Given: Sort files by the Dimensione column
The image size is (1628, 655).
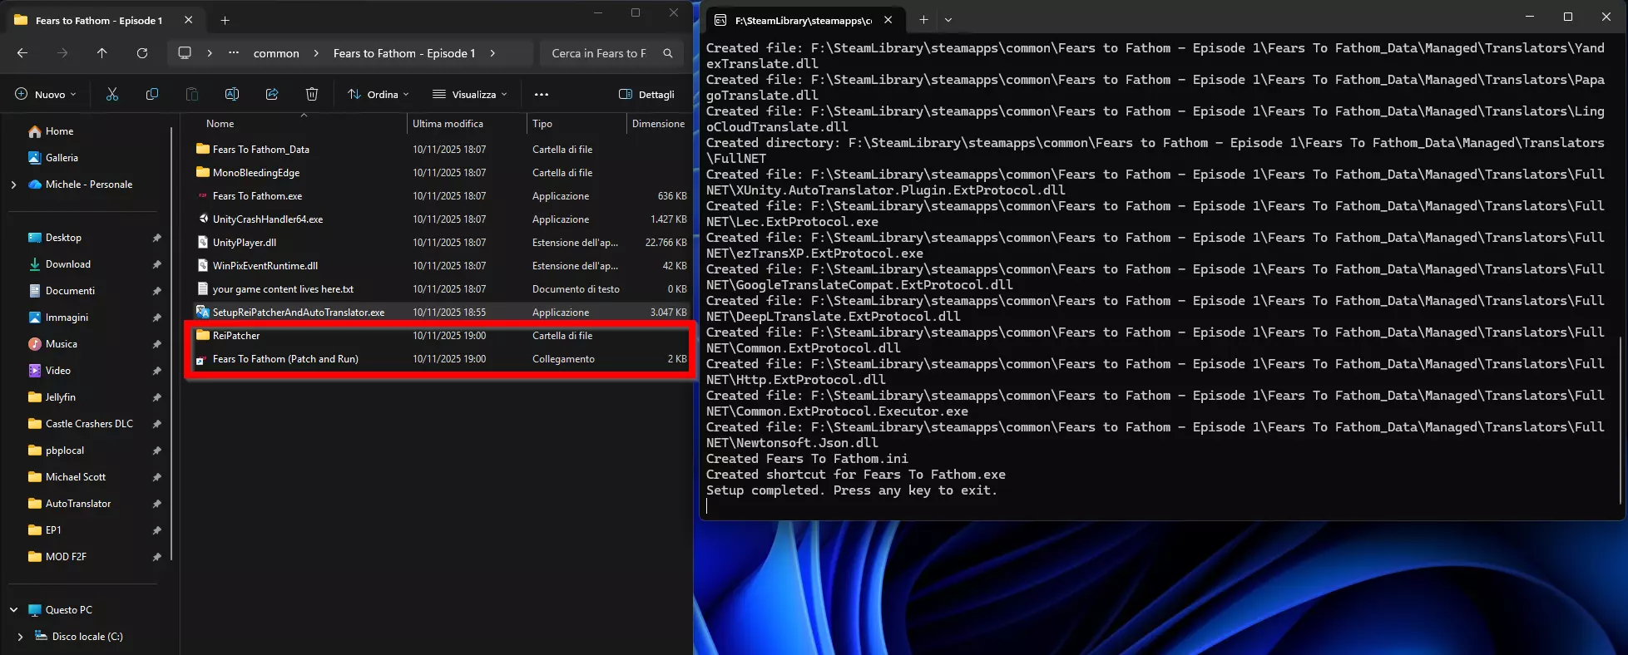Looking at the screenshot, I should point(658,124).
